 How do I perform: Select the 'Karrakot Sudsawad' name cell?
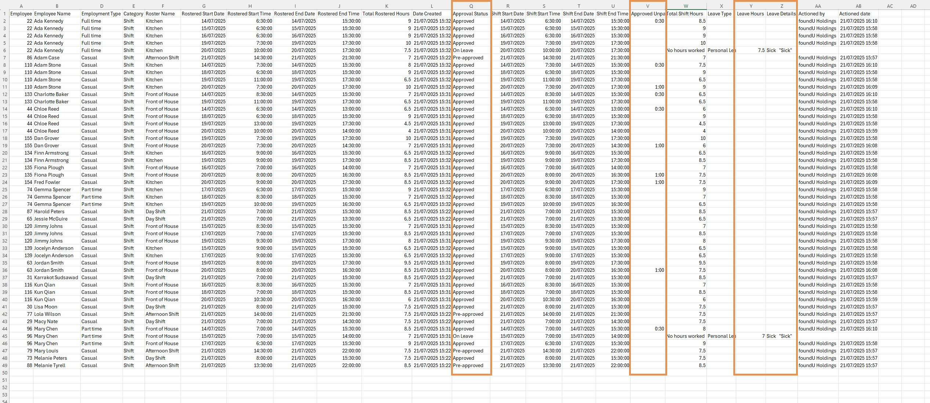tap(56, 277)
